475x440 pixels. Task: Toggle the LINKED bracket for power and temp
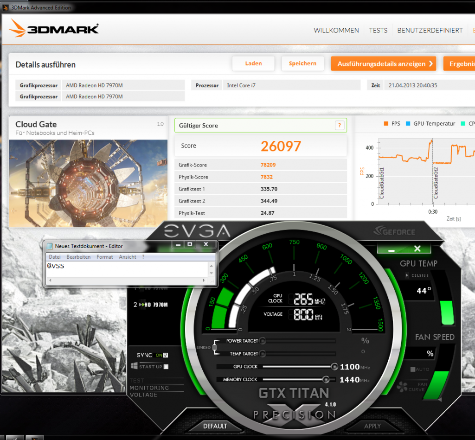pyautogui.click(x=215, y=347)
